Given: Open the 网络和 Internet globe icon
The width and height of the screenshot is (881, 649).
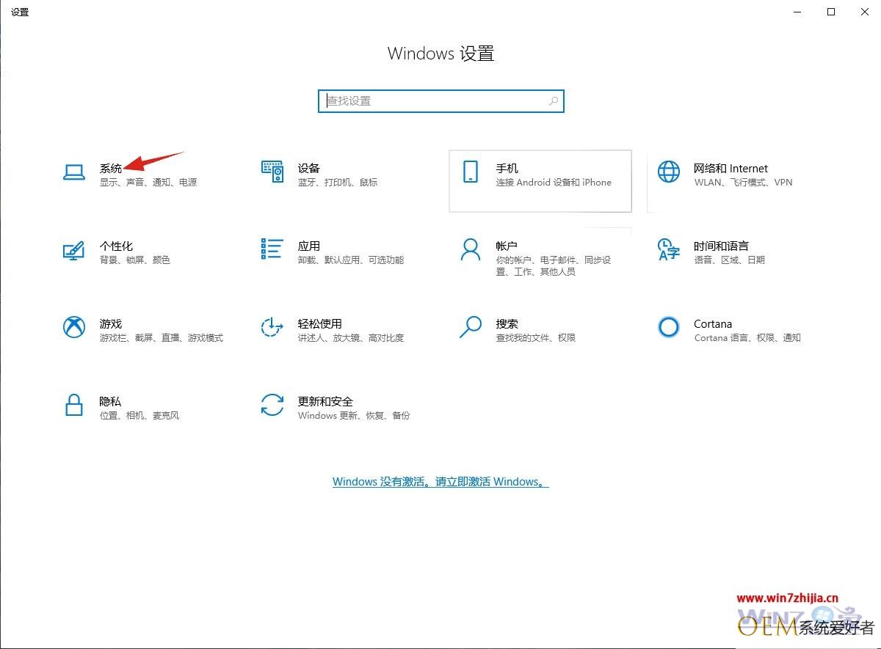Looking at the screenshot, I should tap(669, 172).
